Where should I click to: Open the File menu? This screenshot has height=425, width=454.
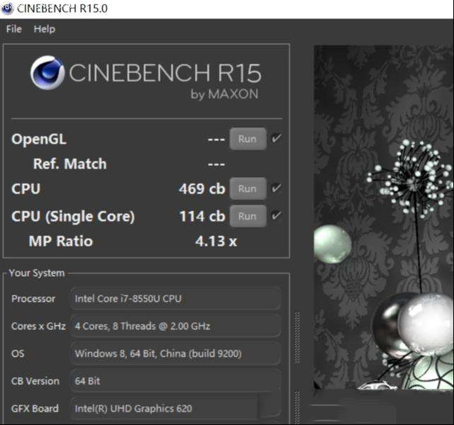coord(14,29)
